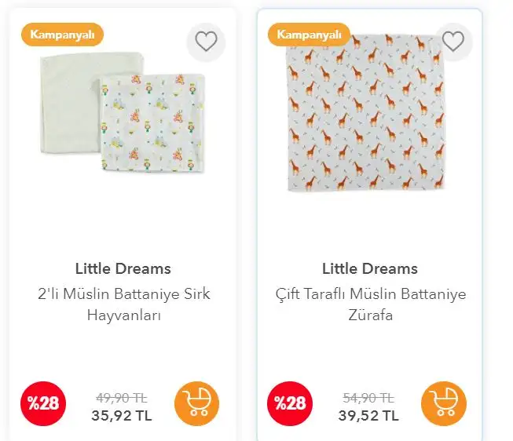
Task: Click the 35,92 TL sale price
Action: click(123, 416)
